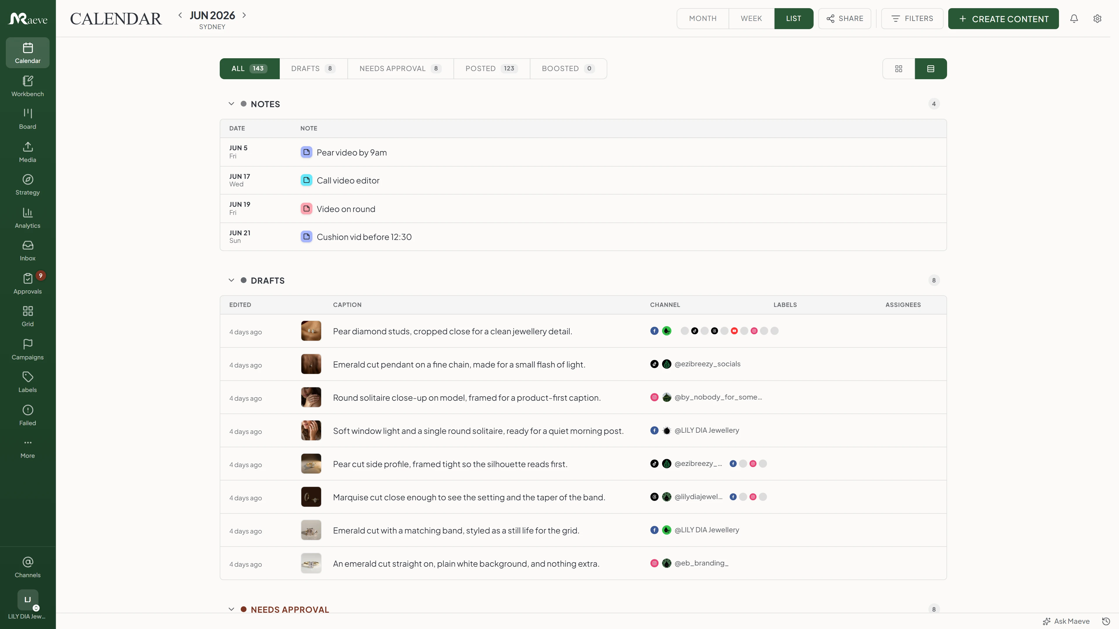
Task: Select the Boosted 0 tab
Action: [x=568, y=69]
